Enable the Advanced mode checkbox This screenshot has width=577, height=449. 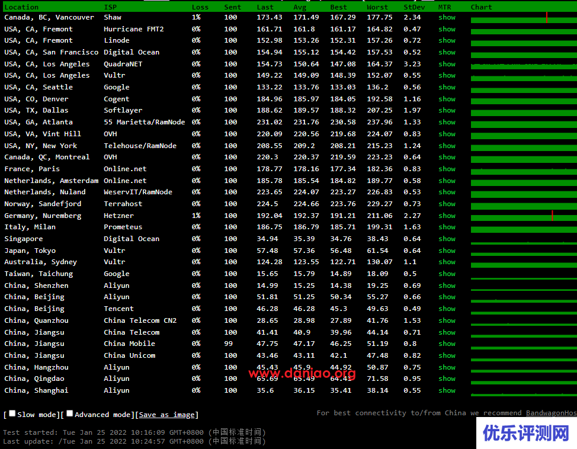tap(69, 413)
